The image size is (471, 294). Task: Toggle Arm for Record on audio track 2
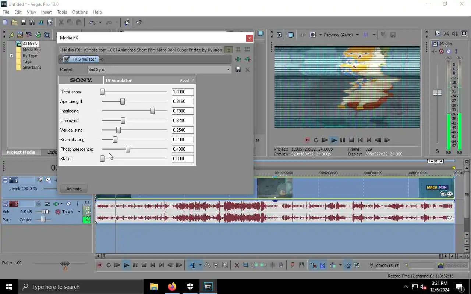(38, 204)
